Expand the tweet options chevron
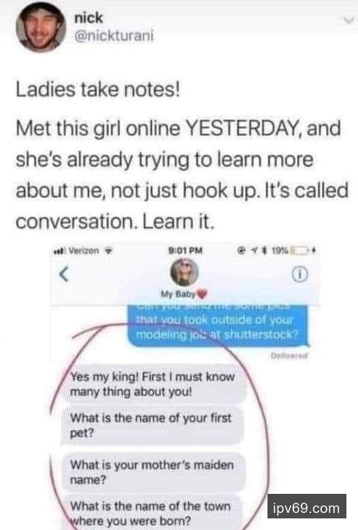This screenshot has height=530, width=358. coord(348,21)
